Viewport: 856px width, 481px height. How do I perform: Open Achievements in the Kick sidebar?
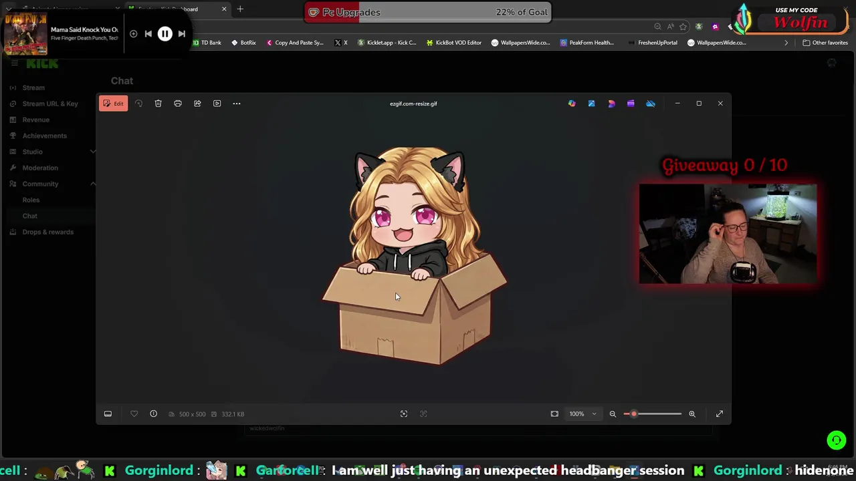(45, 136)
